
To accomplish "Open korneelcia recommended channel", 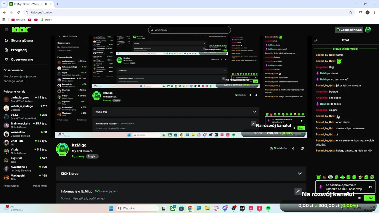I will pos(25,134).
